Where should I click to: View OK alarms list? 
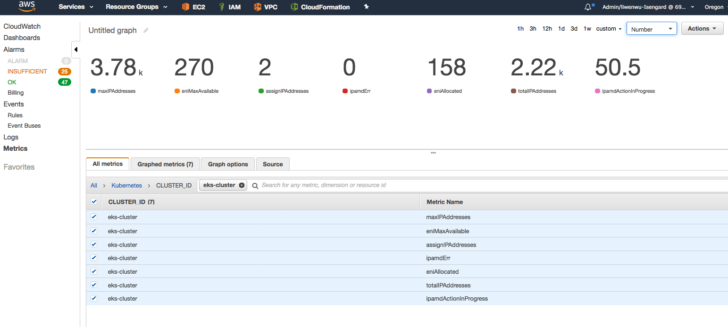12,82
